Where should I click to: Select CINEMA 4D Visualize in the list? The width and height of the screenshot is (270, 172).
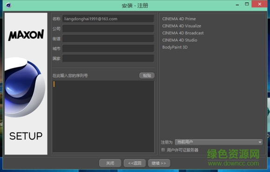tap(182, 26)
